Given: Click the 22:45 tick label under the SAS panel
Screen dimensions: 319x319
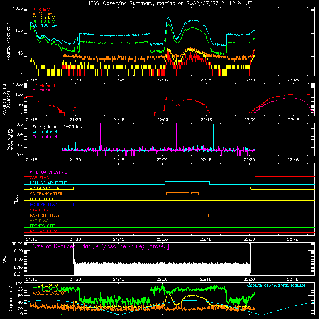Looking at the screenshot, I should (x=293, y=280).
